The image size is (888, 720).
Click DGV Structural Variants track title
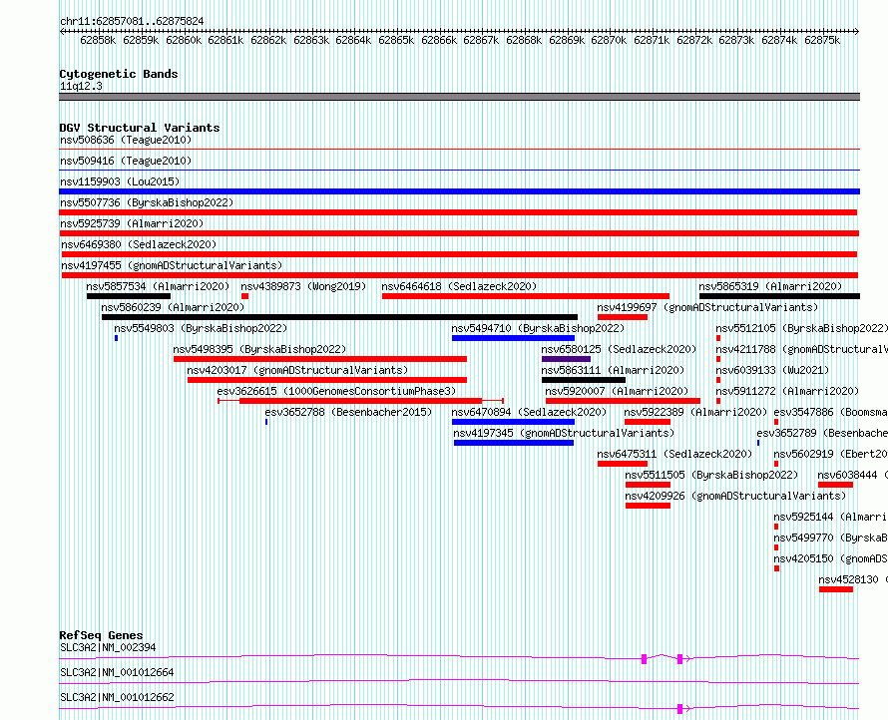click(140, 128)
